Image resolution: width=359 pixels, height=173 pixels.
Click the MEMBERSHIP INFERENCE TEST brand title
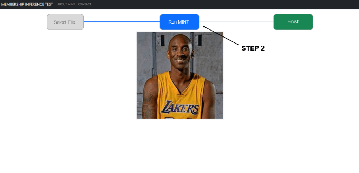[27, 4]
